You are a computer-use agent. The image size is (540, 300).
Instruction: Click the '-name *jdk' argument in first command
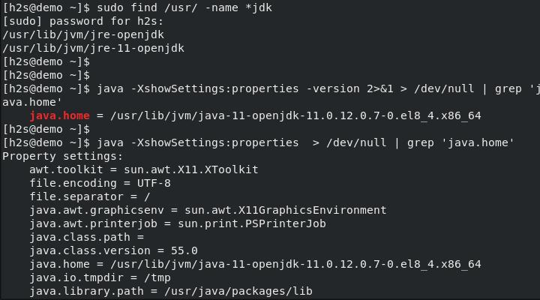(x=238, y=7)
